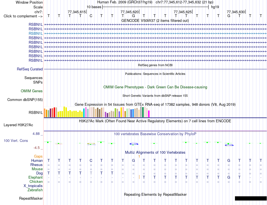This screenshot has height=205, width=267.
Task: Open 'Short Genetic Variants from dbSNP release 155'
Action: click(x=155, y=96)
